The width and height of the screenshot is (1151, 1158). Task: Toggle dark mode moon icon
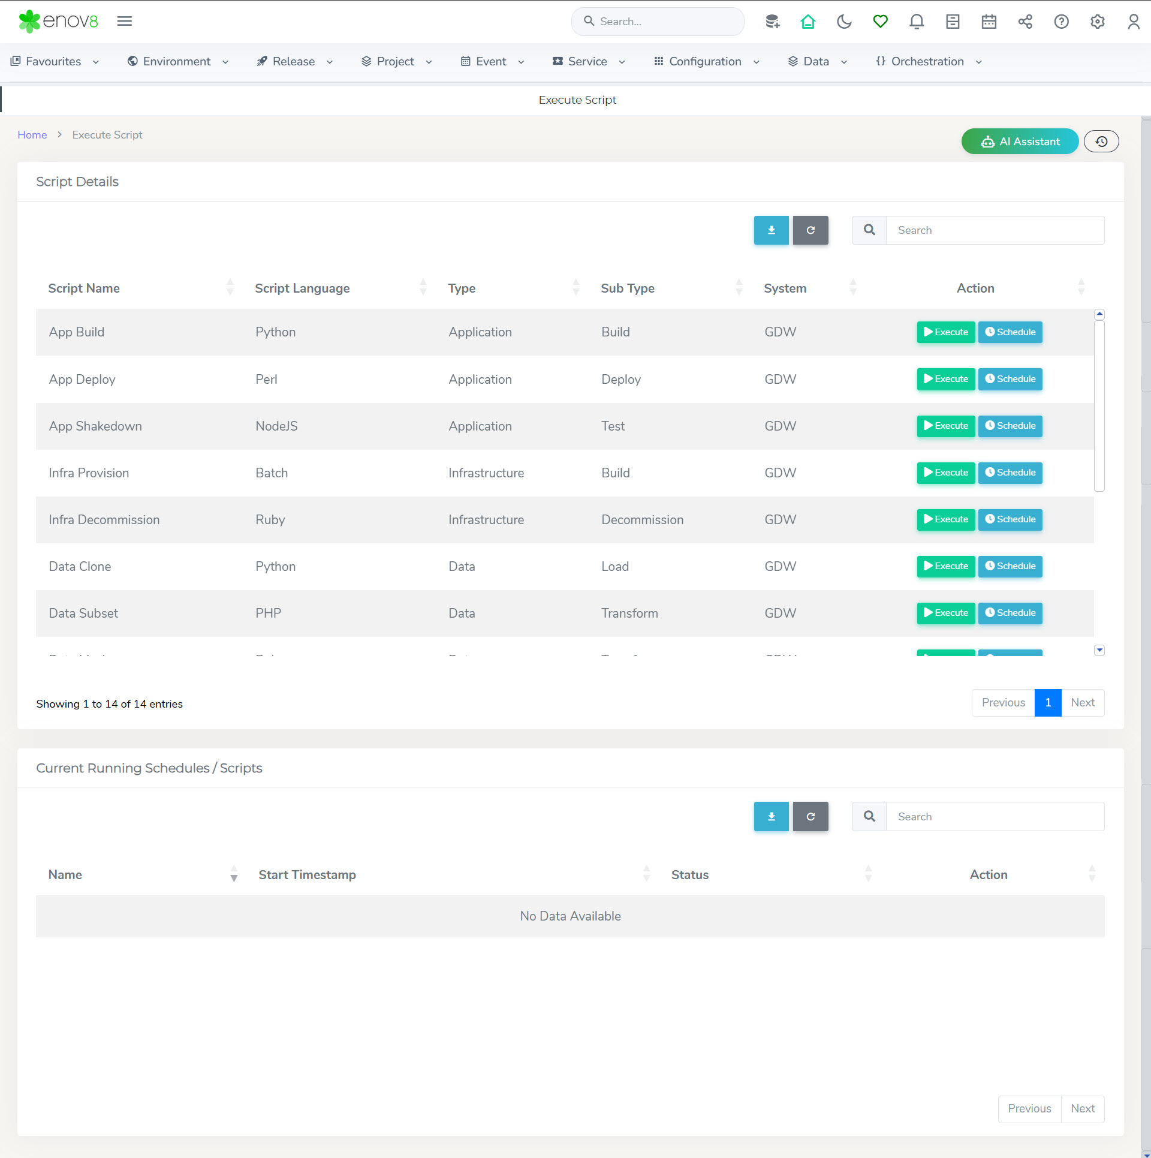coord(844,22)
